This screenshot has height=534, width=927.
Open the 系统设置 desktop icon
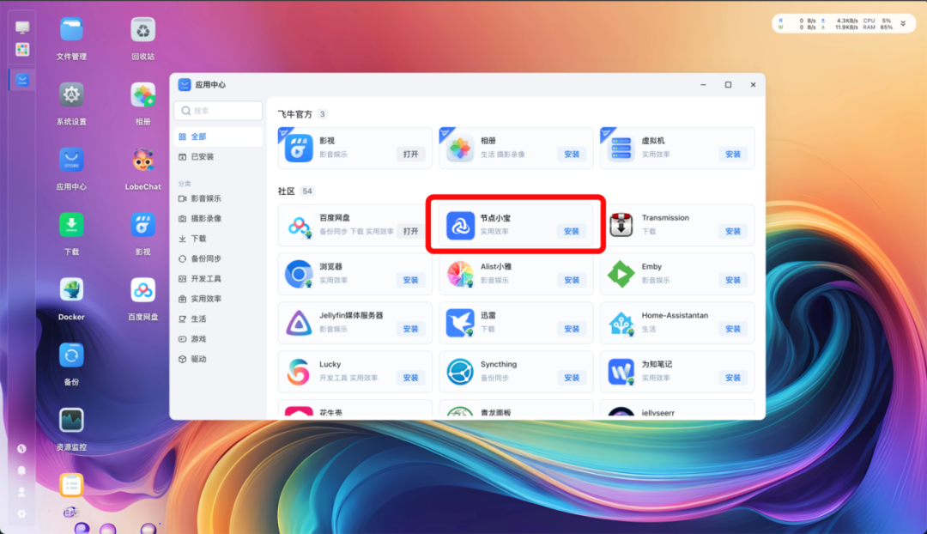(x=71, y=95)
